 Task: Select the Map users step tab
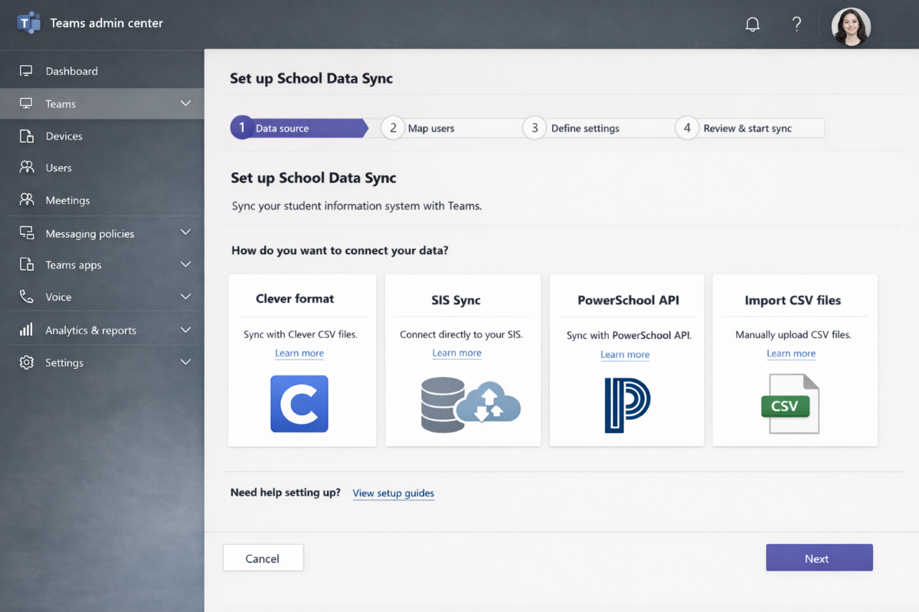click(x=452, y=128)
